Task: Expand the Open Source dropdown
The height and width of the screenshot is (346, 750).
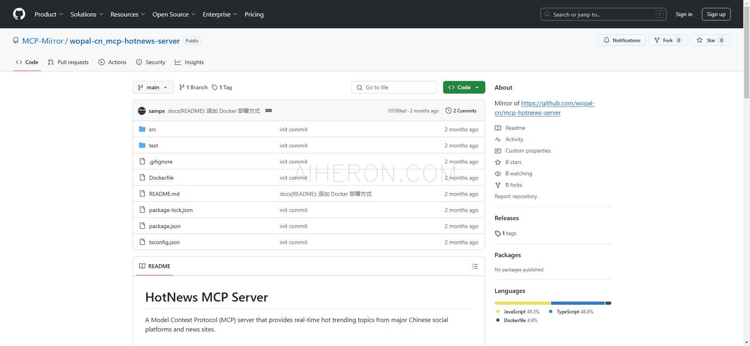Action: [x=174, y=14]
